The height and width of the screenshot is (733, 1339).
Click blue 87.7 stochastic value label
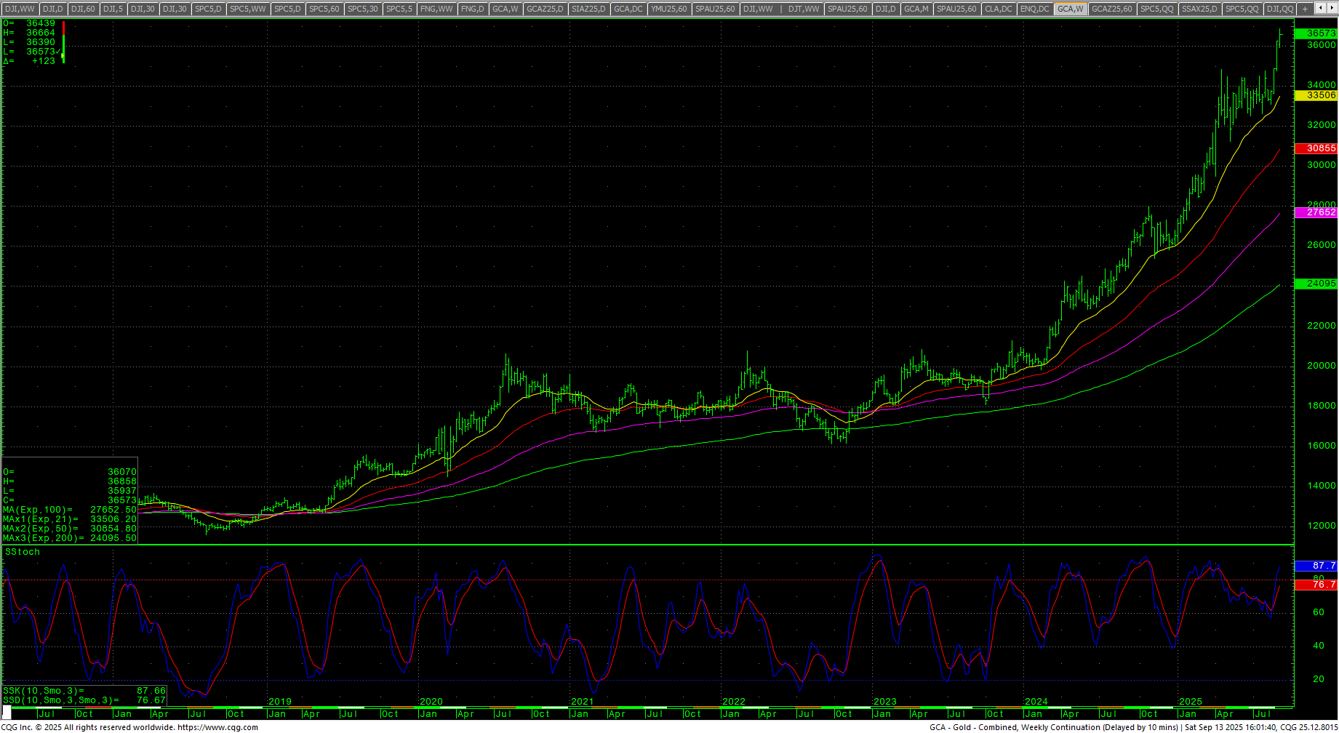(x=1316, y=565)
